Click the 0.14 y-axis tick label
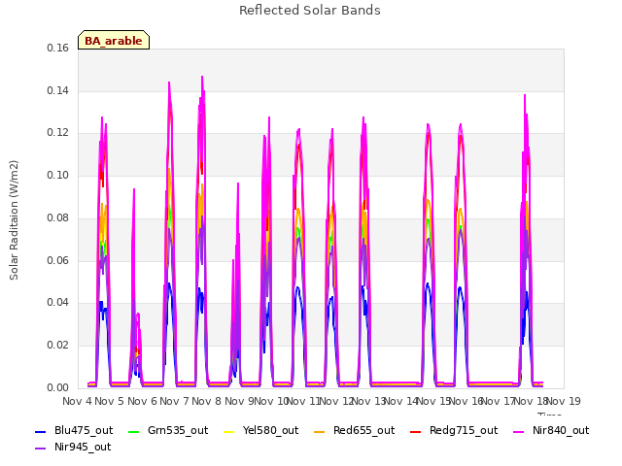The width and height of the screenshot is (622, 466). [x=58, y=90]
